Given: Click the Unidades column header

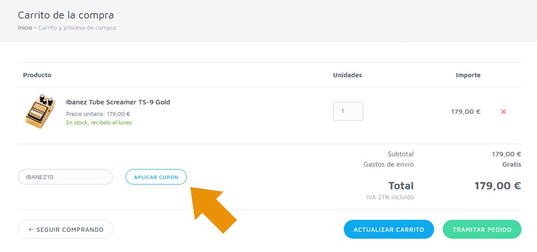Looking at the screenshot, I should click(x=347, y=75).
